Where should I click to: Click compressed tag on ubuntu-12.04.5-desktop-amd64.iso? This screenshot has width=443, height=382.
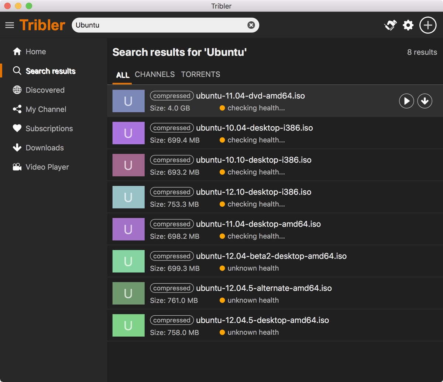click(172, 320)
